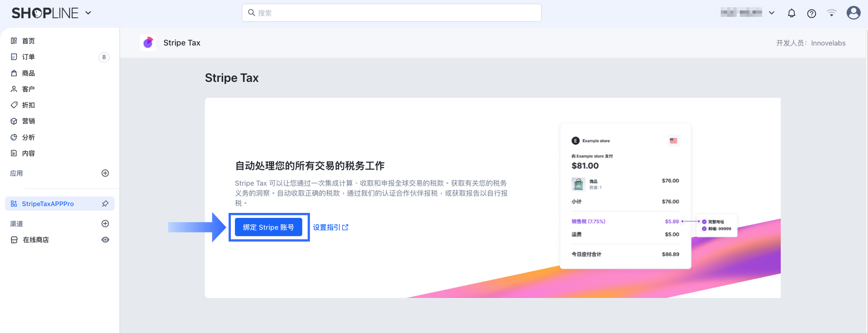The height and width of the screenshot is (333, 868).
Task: Click the 折扣 tag icon
Action: click(14, 105)
